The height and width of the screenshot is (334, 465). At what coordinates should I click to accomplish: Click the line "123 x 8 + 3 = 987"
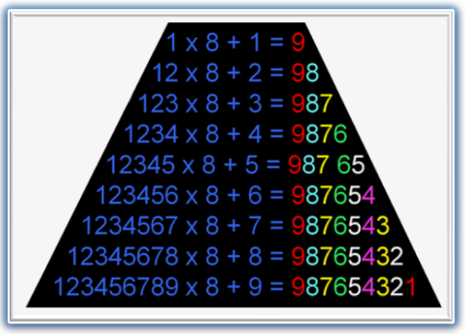click(236, 103)
